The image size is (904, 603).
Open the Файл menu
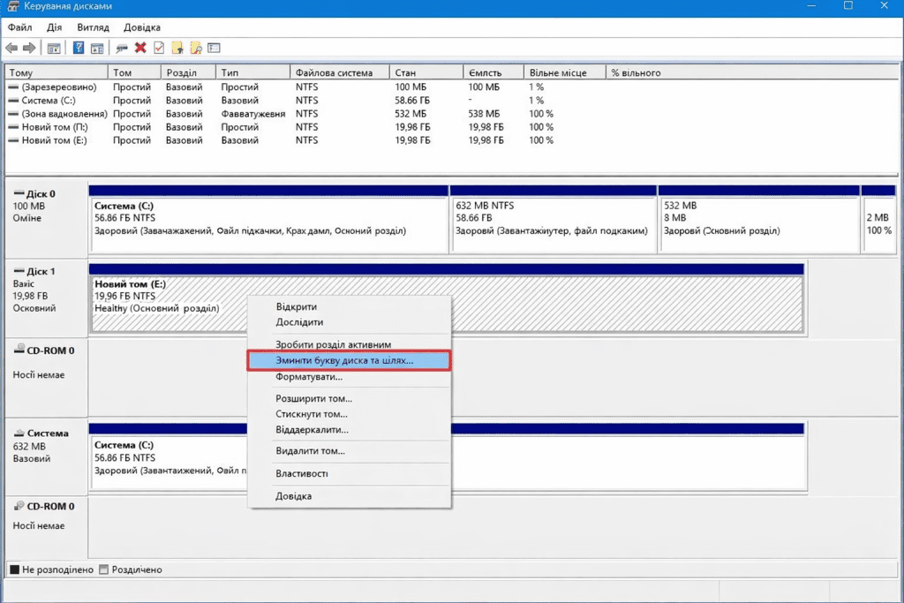pos(19,27)
